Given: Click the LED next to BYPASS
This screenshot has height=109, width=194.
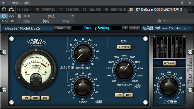Looking at the screenshot, I should (x=179, y=63).
